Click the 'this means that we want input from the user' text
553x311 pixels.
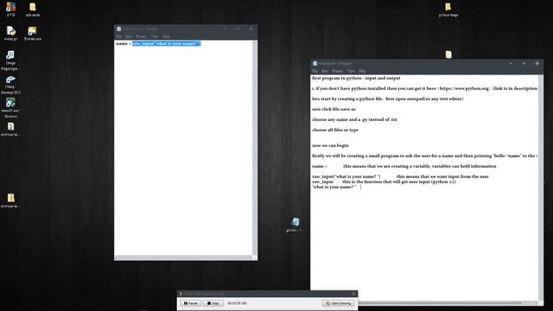pos(442,176)
